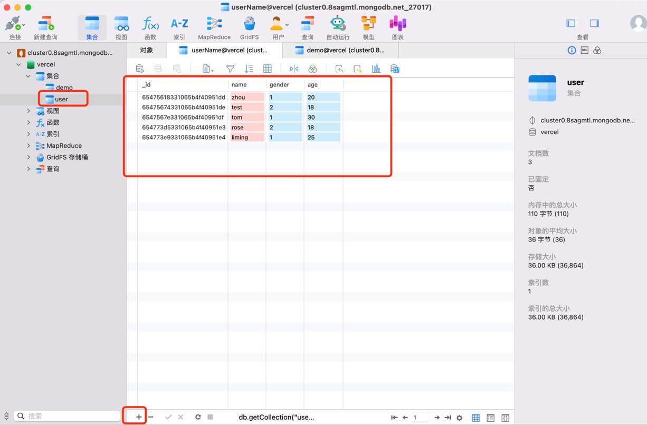647x425 pixels.
Task: Click the refresh icon in bottom bar
Action: pyautogui.click(x=198, y=417)
